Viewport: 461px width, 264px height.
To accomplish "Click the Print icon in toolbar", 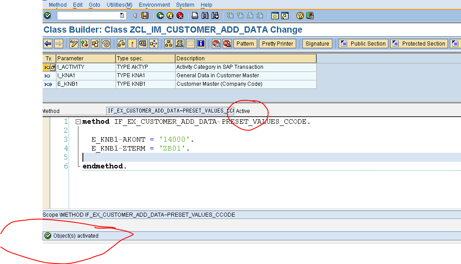I will coord(194,15).
